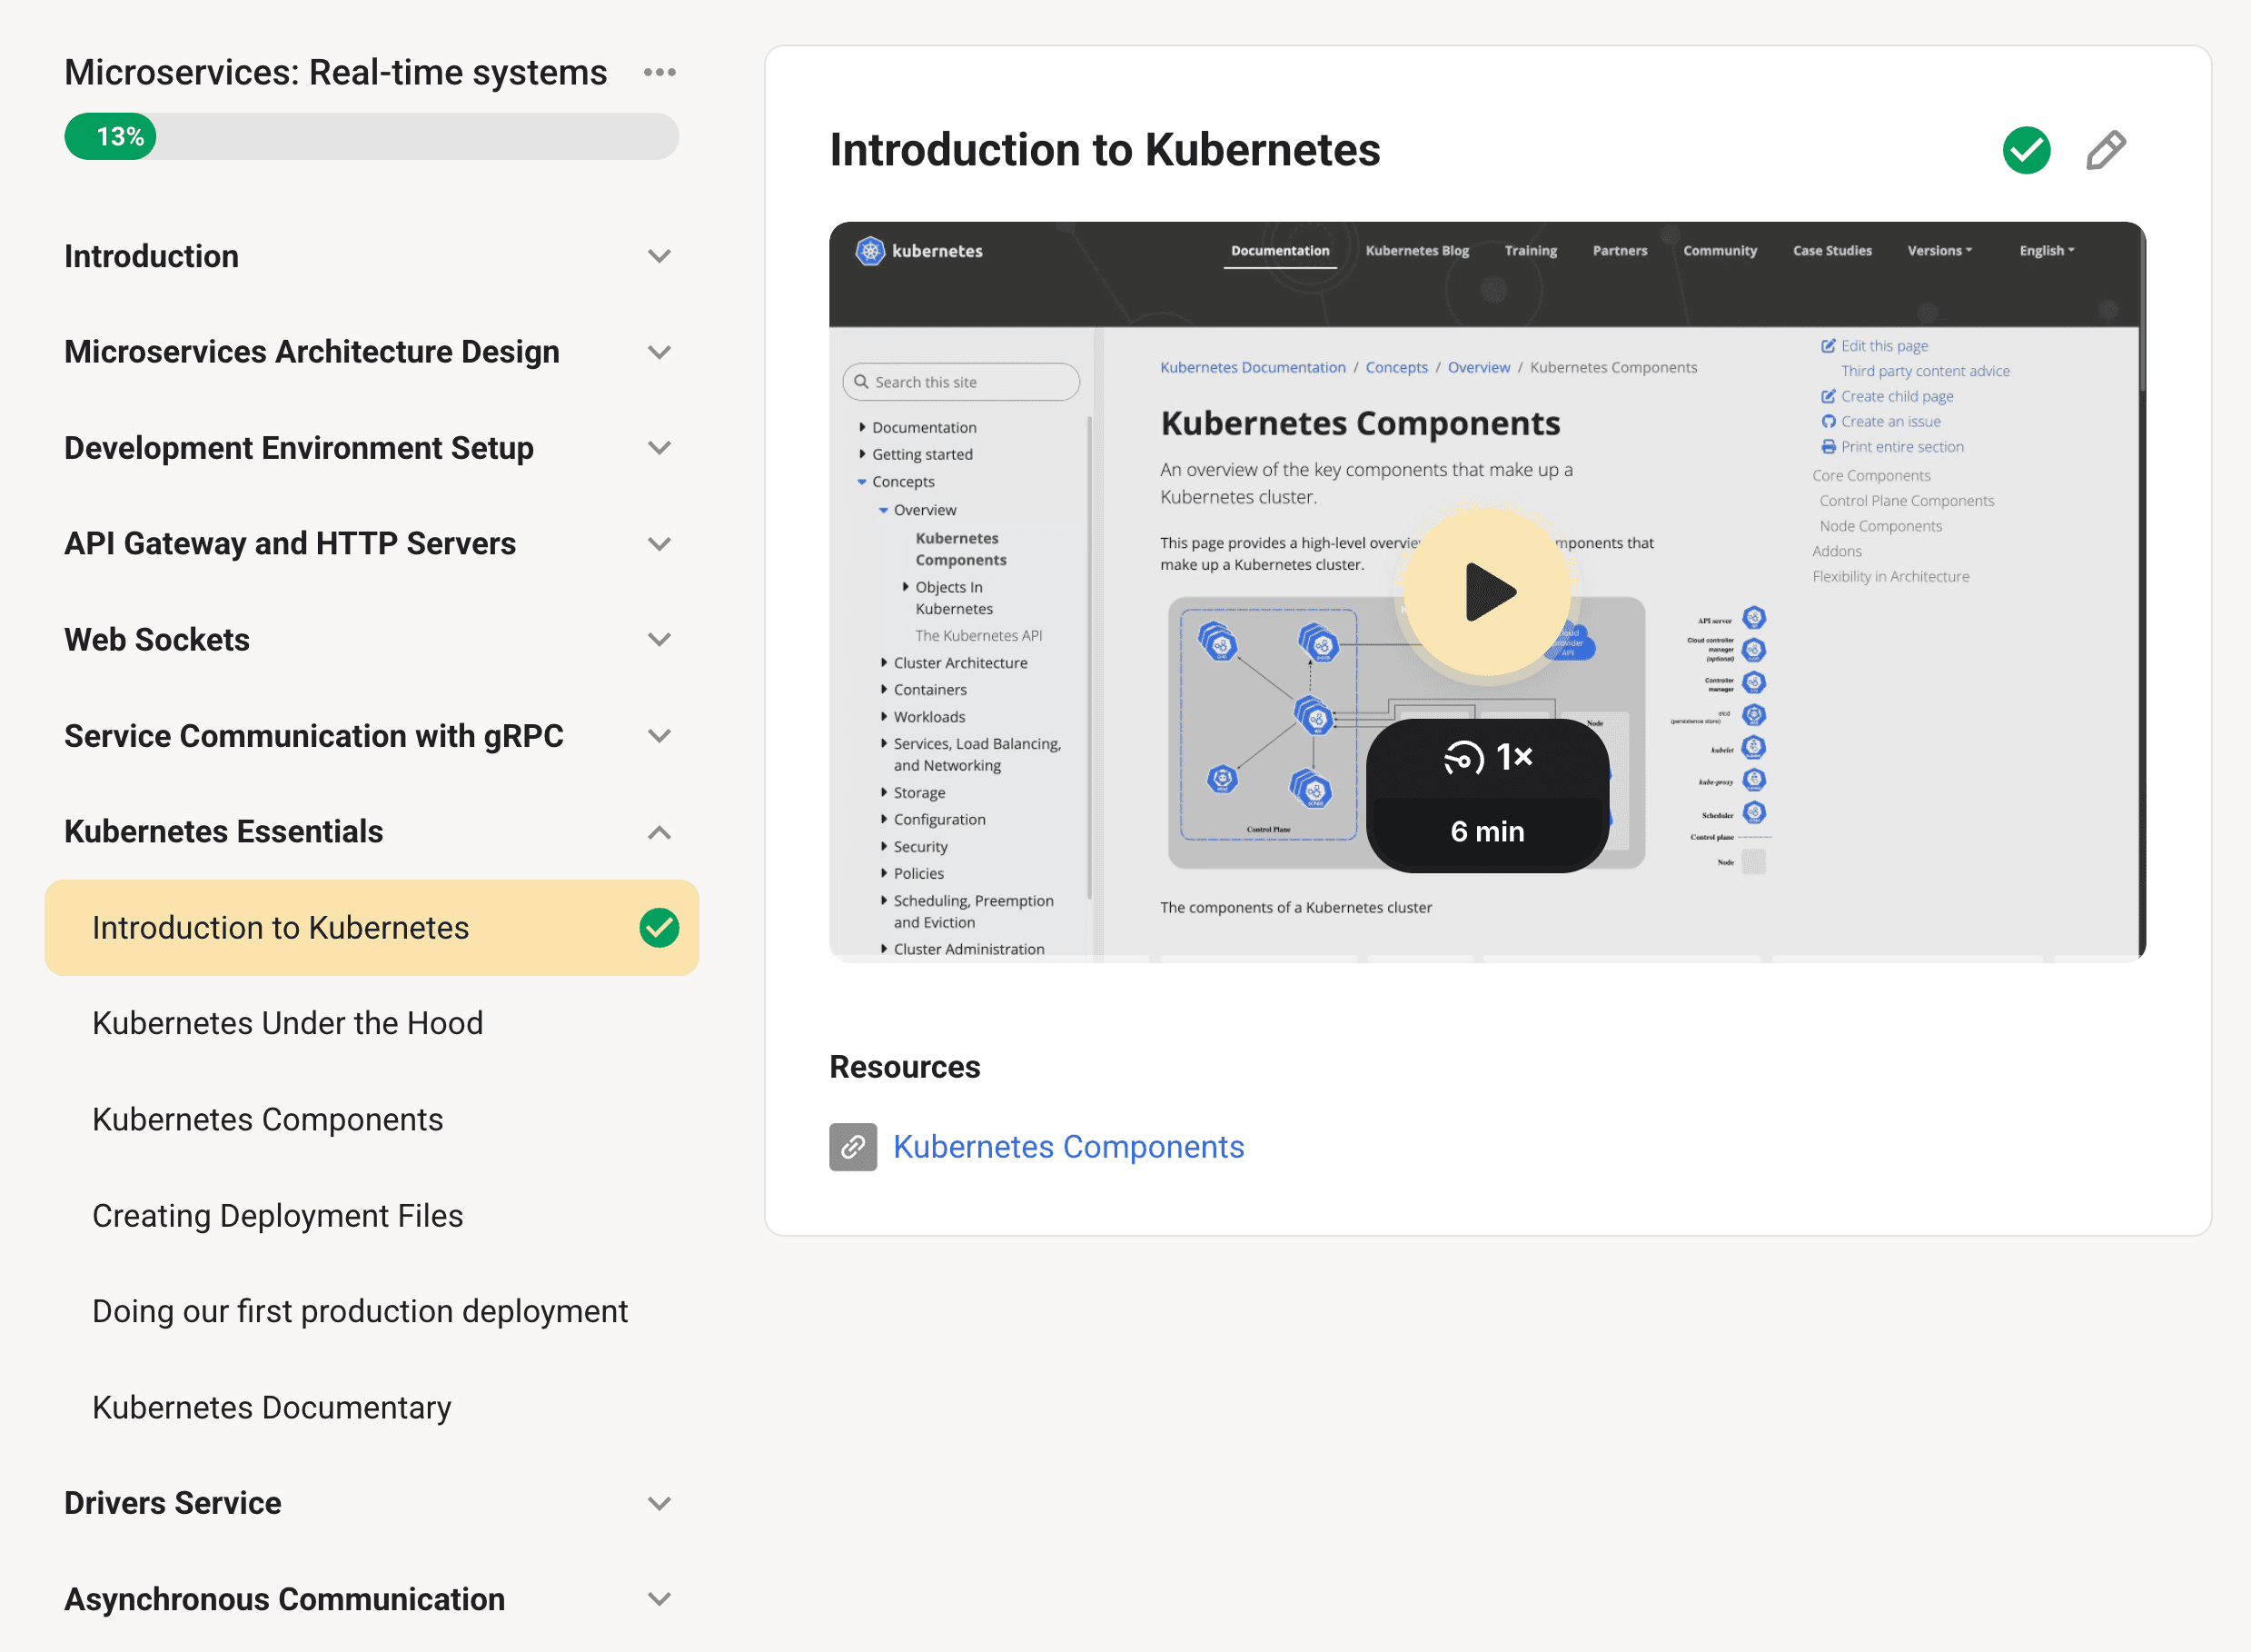Collapse the Kubernetes Essentials section
This screenshot has height=1652, width=2251.
click(659, 832)
